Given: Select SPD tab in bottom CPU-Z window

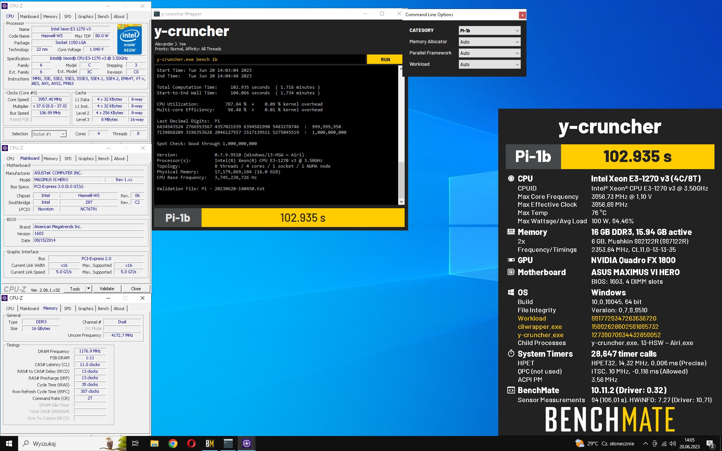Looking at the screenshot, I should (68, 309).
